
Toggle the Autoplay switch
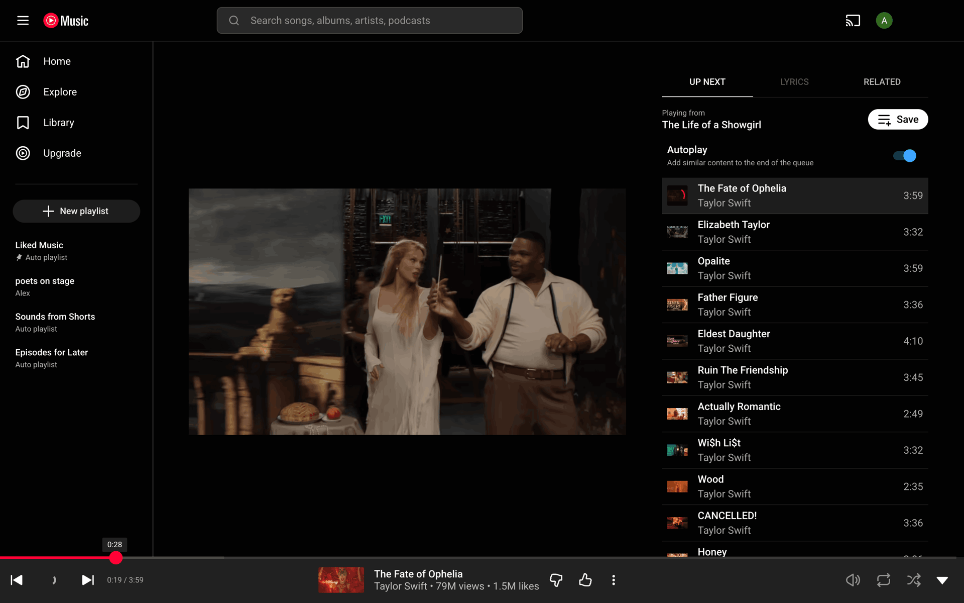click(x=904, y=156)
